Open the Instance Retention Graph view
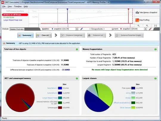This screenshot has width=161, height=121. (129, 35)
